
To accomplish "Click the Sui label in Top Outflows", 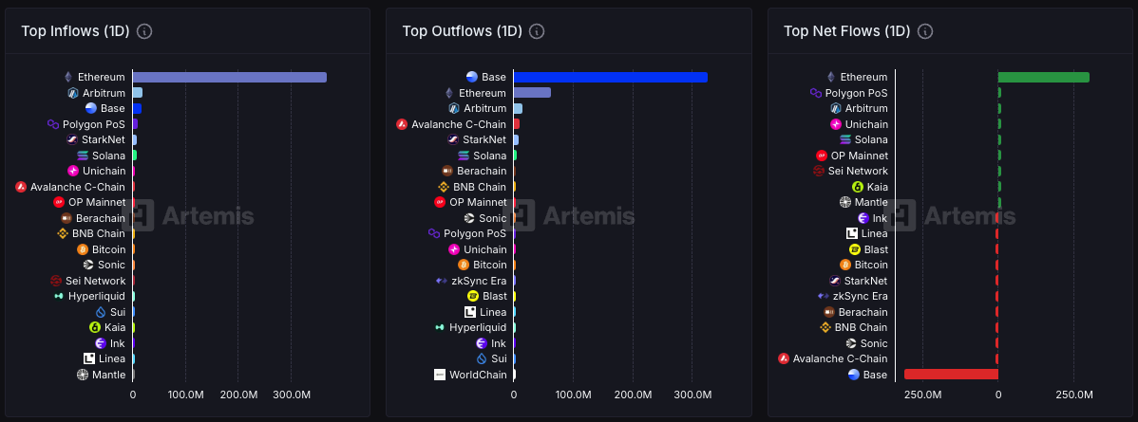I will [x=500, y=358].
